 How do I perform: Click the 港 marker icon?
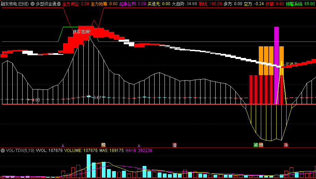point(174,145)
